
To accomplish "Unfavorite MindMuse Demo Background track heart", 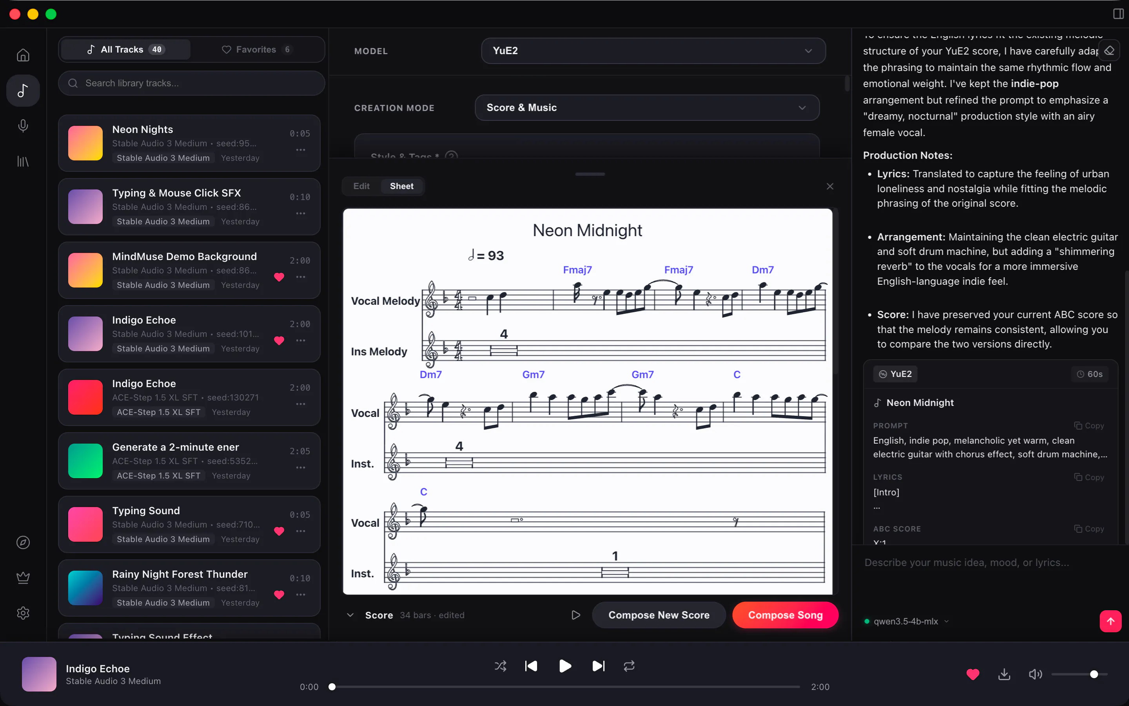I will [279, 277].
